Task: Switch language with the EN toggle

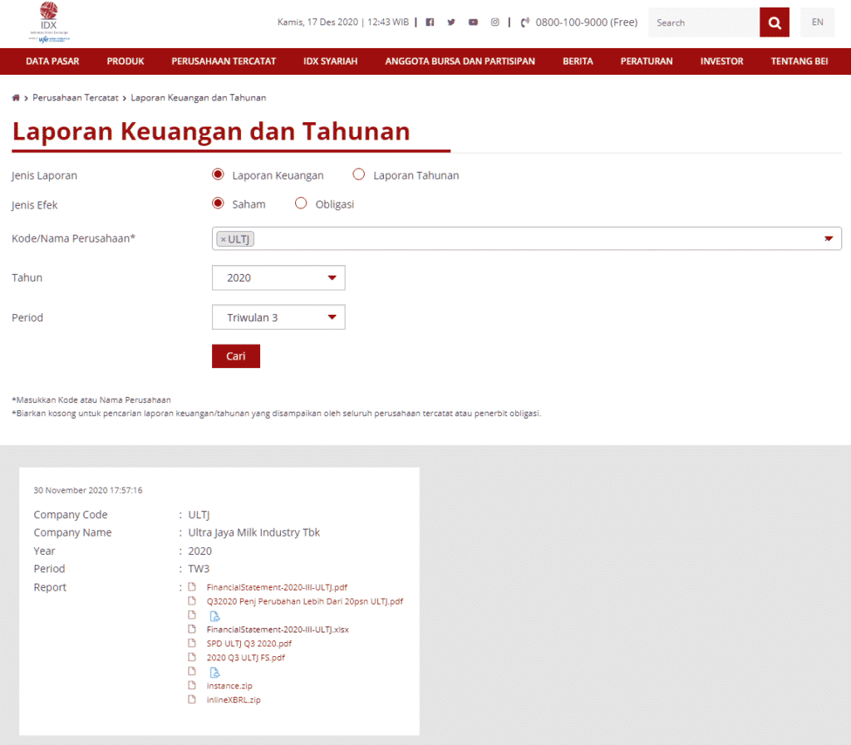Action: 817,22
